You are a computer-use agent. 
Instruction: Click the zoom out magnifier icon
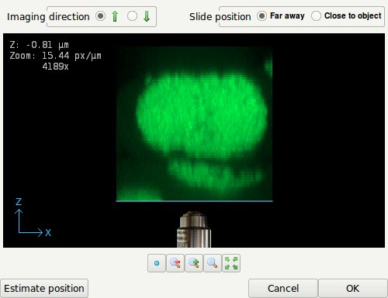click(175, 263)
